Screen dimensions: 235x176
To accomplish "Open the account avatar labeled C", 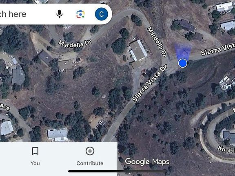I will tap(102, 14).
